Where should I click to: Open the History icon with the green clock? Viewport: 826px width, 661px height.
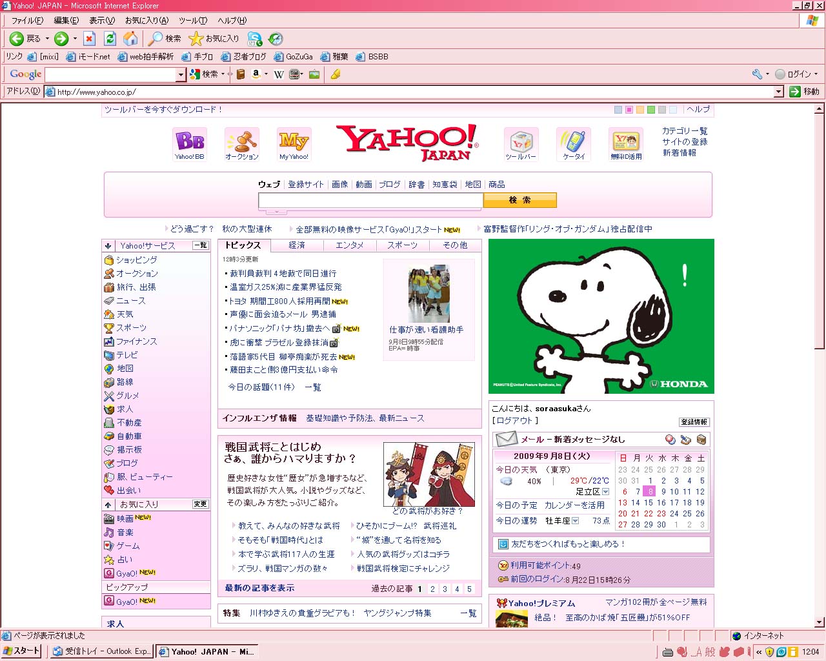point(276,39)
